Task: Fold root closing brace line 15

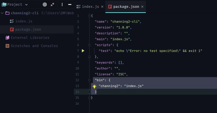Action: point(90,98)
